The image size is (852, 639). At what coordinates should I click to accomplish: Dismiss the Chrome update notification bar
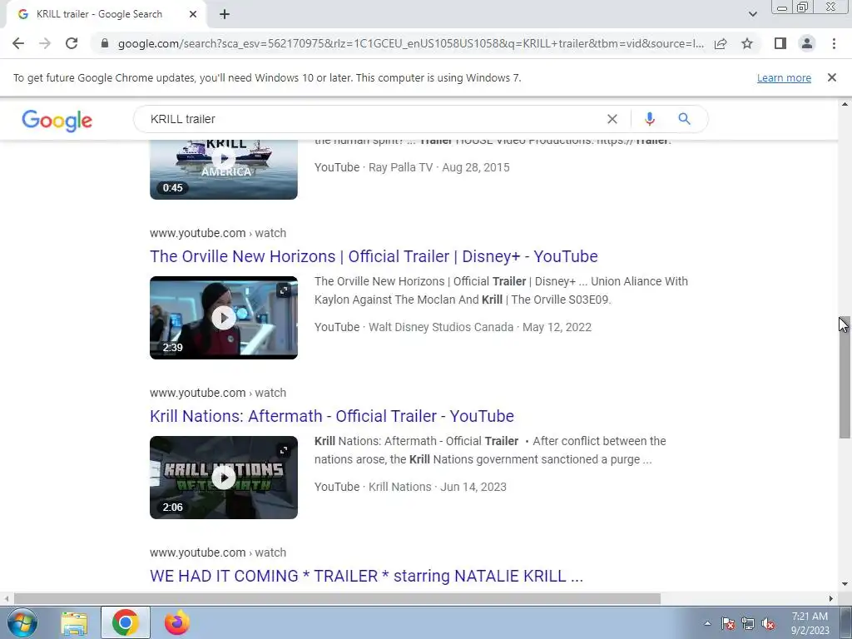pyautogui.click(x=831, y=77)
